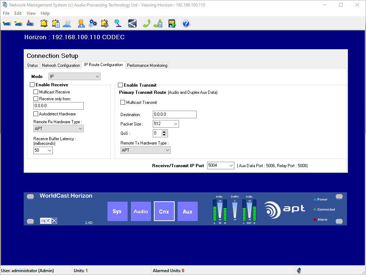366x275 pixels.
Task: Click the 2.4D version label on the unit
Action: pyautogui.click(x=89, y=223)
